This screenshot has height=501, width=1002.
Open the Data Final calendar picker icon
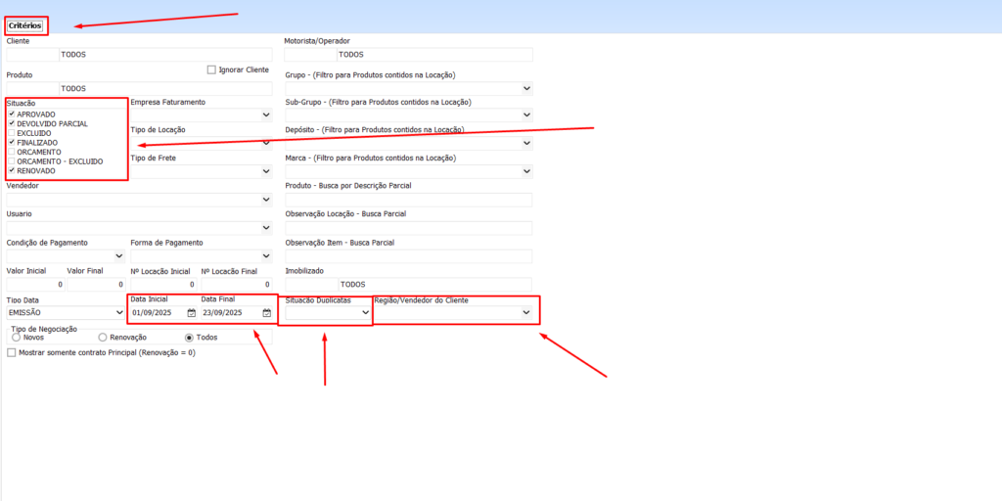(x=267, y=313)
